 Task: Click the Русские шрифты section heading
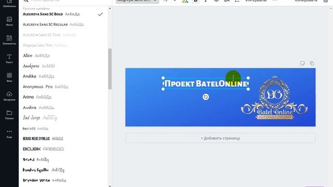(x=36, y=8)
